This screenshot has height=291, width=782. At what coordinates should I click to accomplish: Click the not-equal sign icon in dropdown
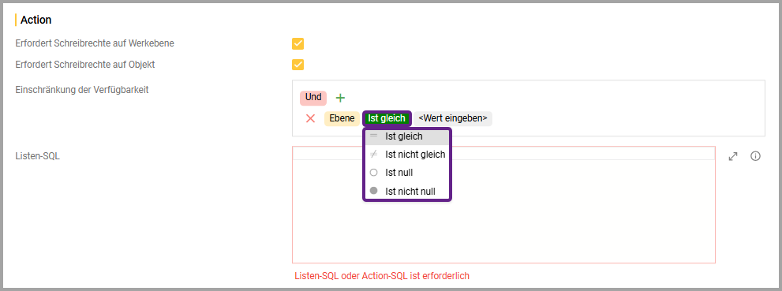(x=373, y=155)
